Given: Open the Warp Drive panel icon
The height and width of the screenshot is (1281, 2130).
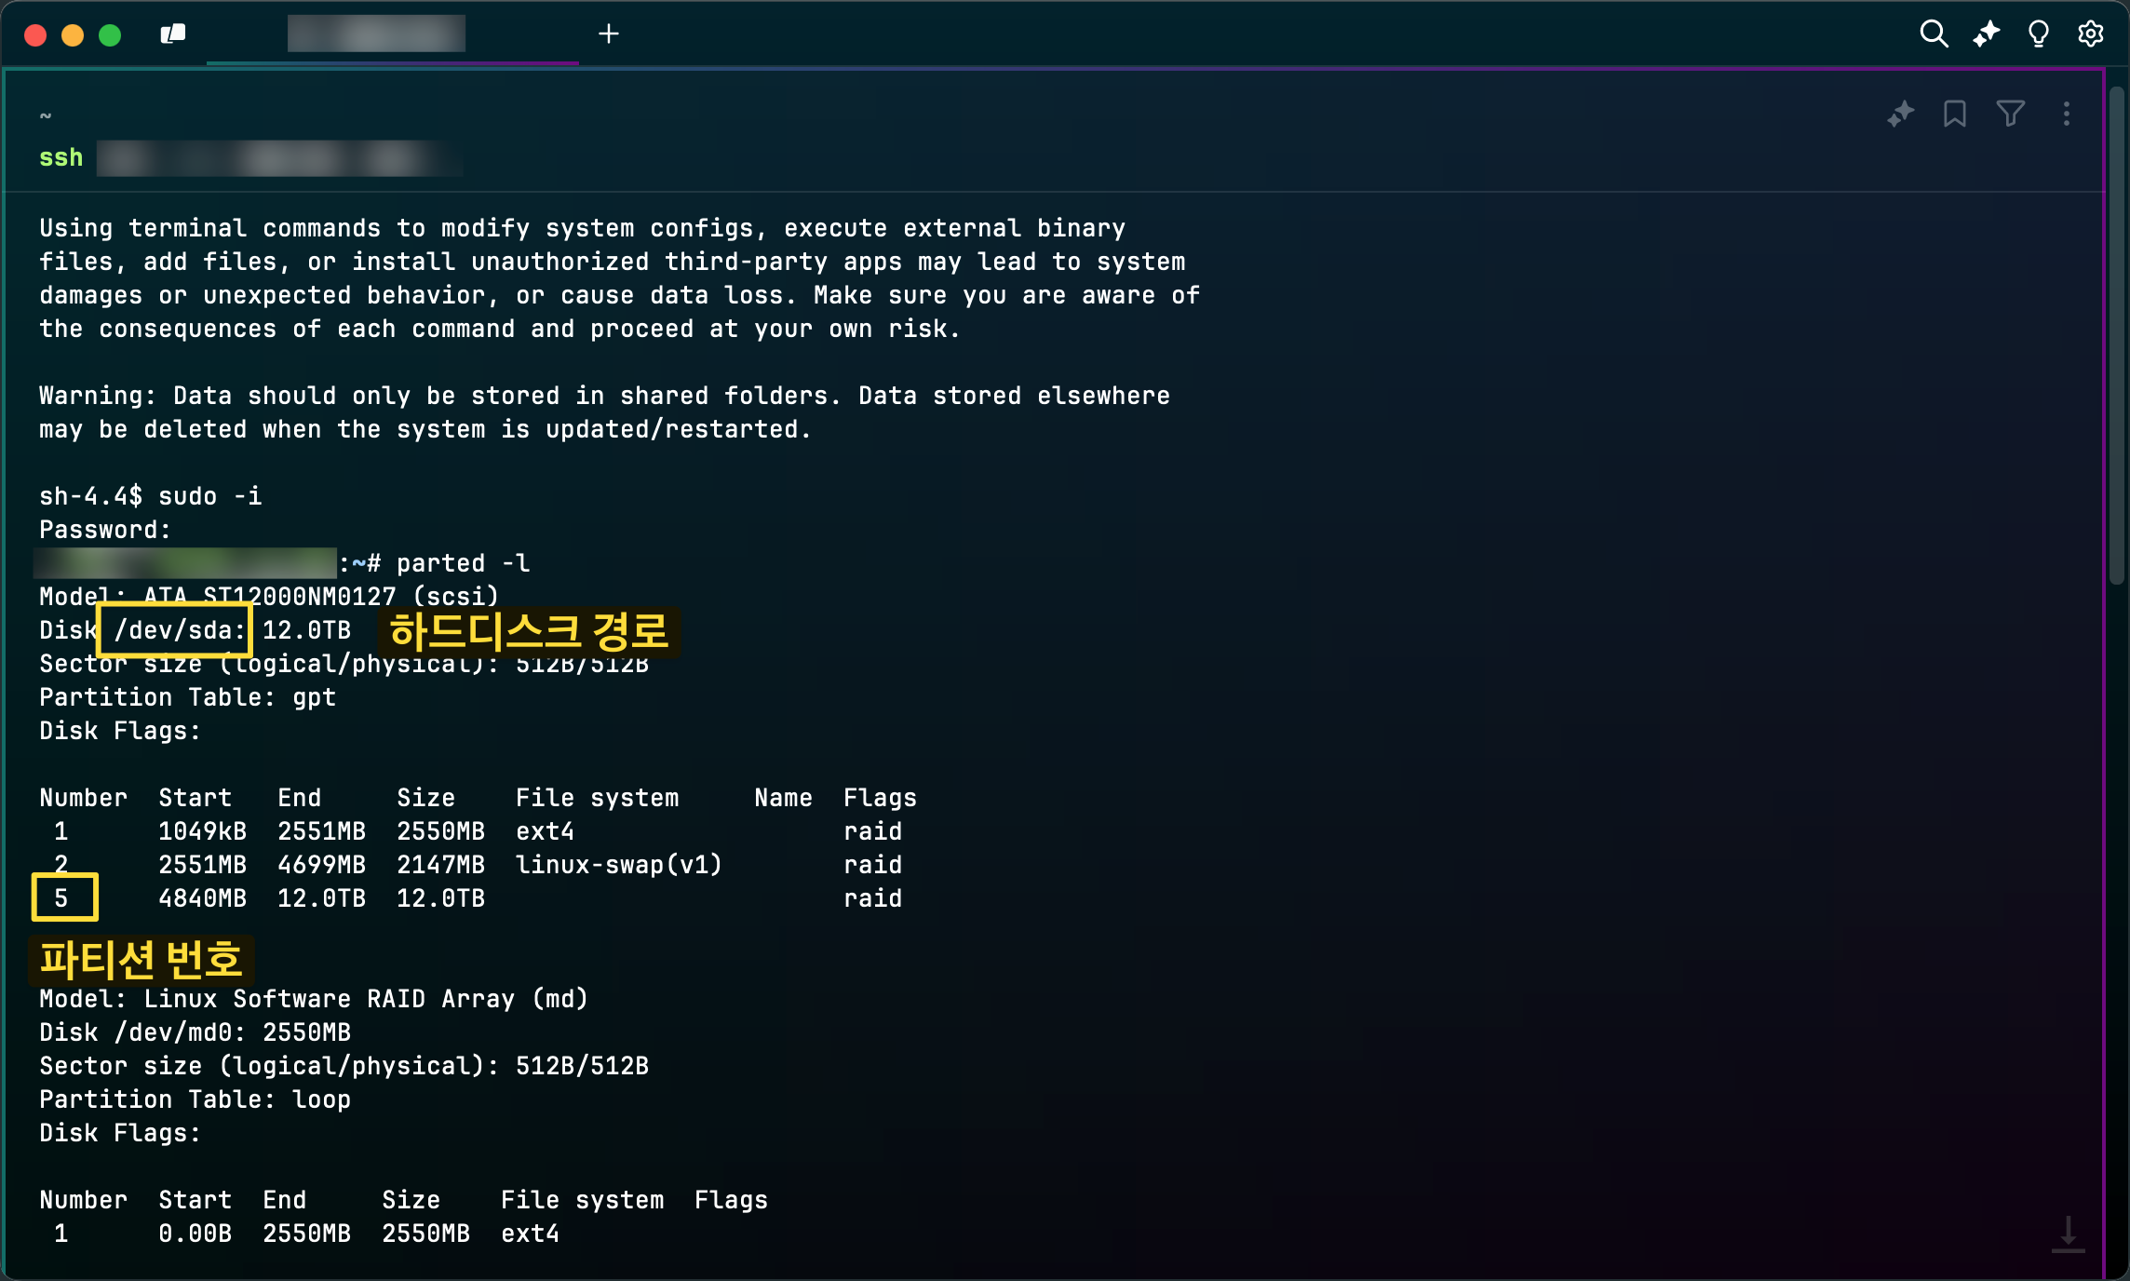Looking at the screenshot, I should point(173,34).
